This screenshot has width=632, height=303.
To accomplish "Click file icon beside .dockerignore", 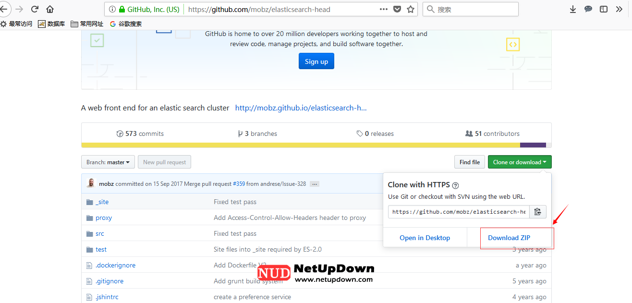I will [89, 266].
